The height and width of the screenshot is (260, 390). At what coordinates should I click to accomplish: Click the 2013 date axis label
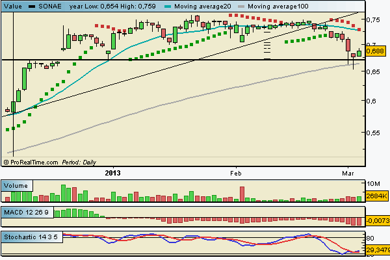click(112, 173)
